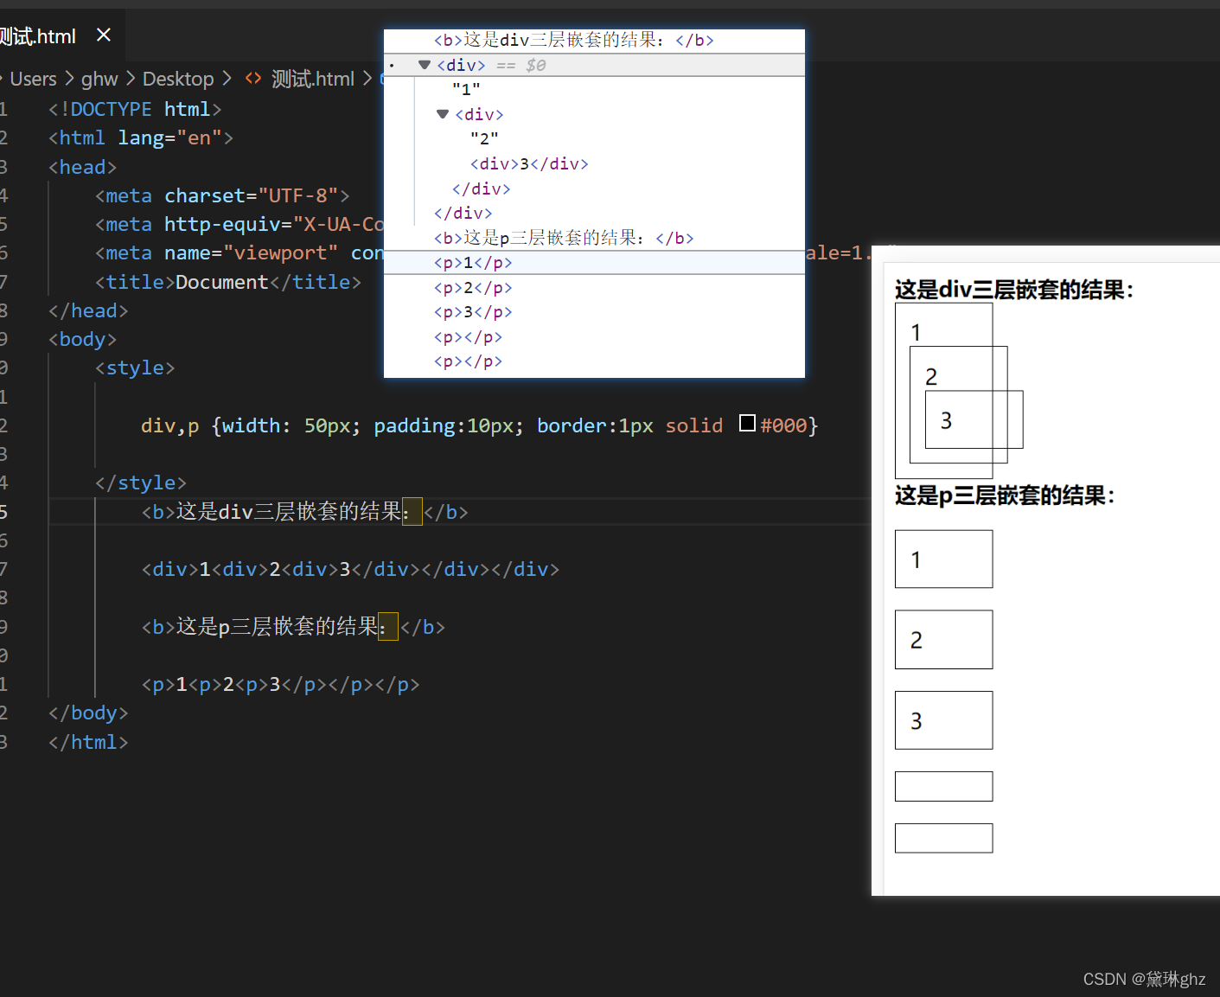This screenshot has height=997, width=1220.
Task: Click the rendered heading 这是div三层嵌套的结果
Action: [1014, 290]
